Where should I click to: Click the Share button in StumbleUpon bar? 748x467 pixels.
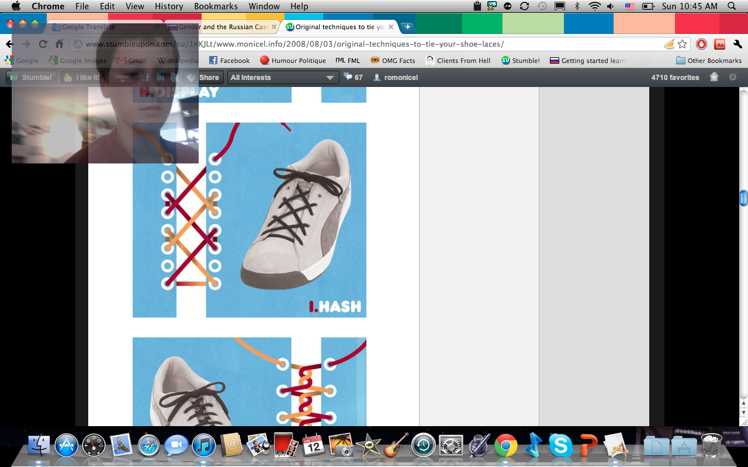203,77
